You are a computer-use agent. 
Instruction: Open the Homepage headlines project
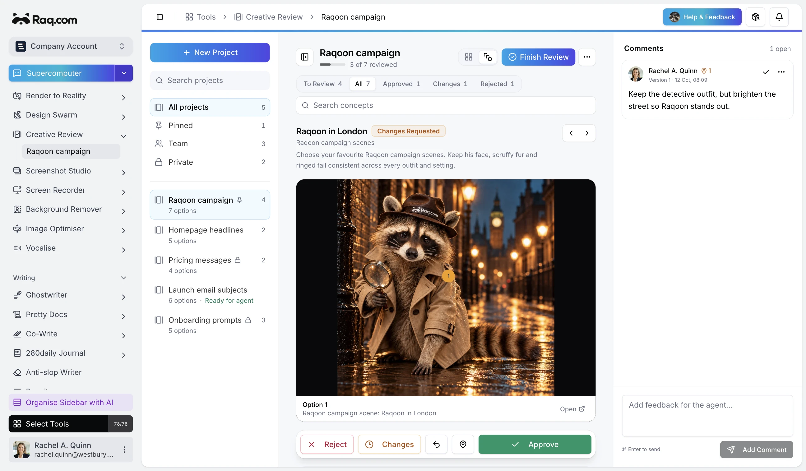[210, 235]
